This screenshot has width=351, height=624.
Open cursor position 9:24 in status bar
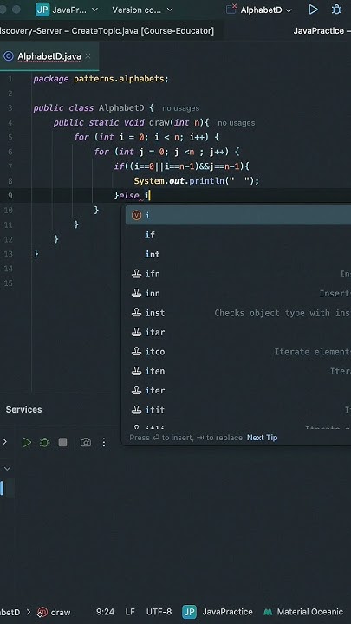[105, 612]
